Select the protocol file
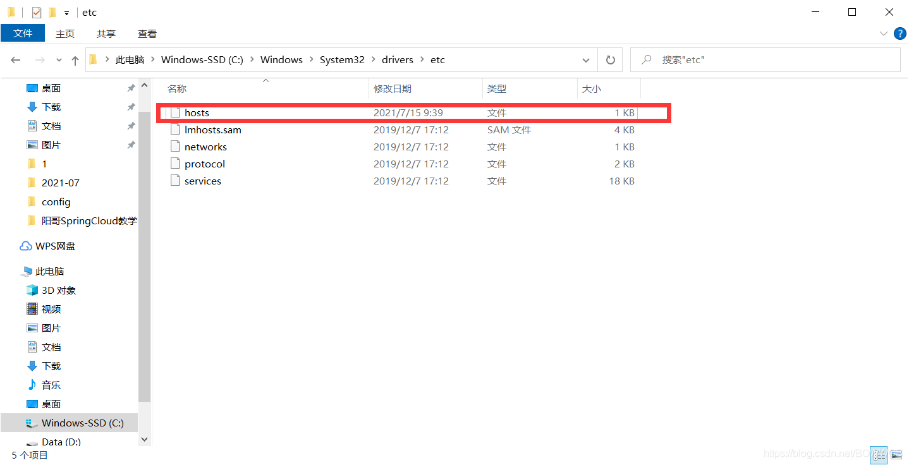Screen dimensions: 909x465 pos(401,164)
